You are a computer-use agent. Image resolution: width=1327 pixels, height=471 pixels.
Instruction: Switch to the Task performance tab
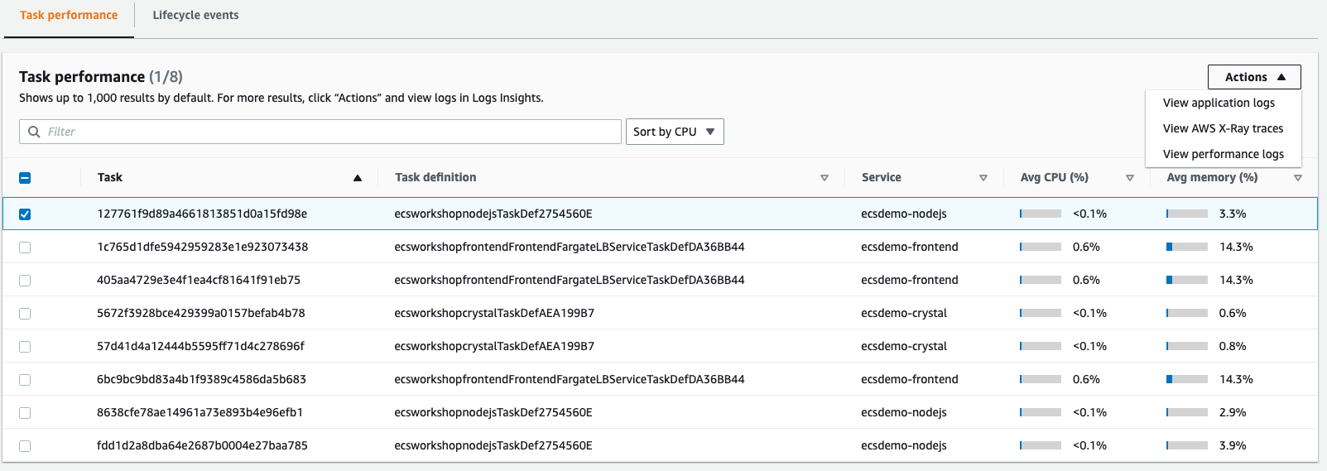click(69, 15)
